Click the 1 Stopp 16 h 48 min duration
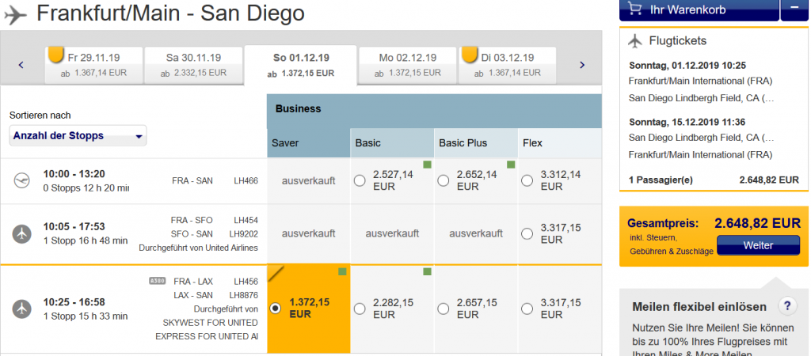The height and width of the screenshot is (356, 811). click(86, 240)
